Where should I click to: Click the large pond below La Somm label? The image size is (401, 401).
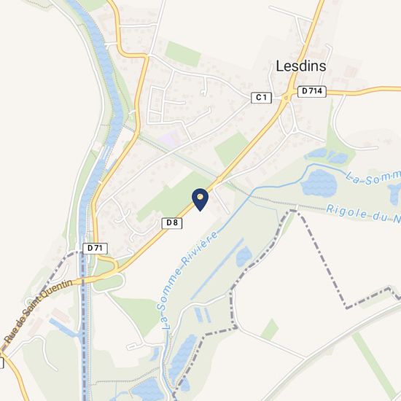point(319,183)
